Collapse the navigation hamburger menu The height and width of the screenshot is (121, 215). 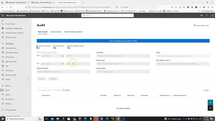(3, 21)
